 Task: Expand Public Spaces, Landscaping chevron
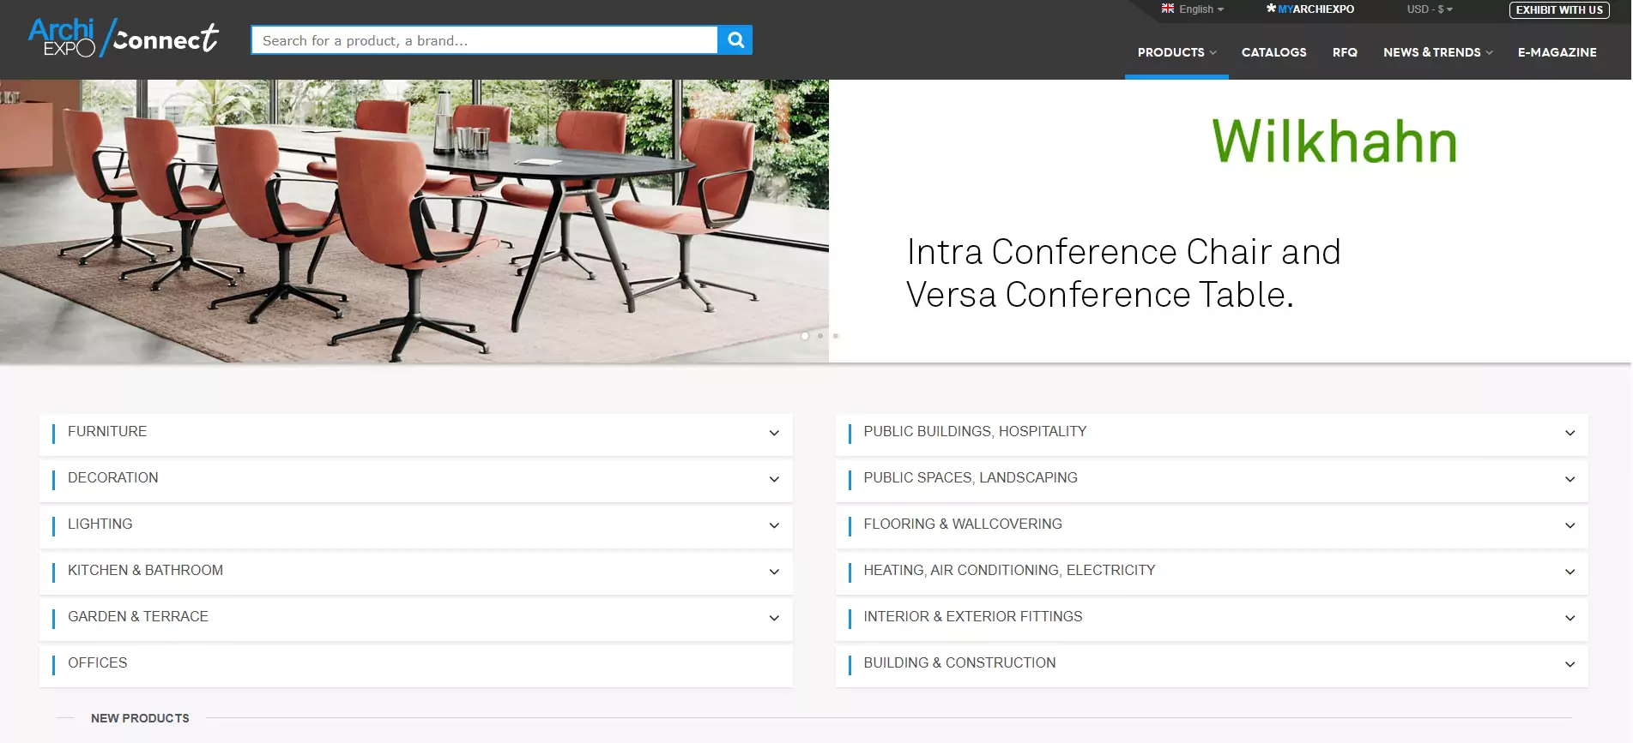point(1569,479)
